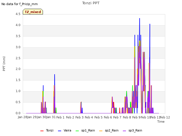182x136 pixels.
Task: Click the Feb 7 x-axis tick label
Action: pos(117,117)
